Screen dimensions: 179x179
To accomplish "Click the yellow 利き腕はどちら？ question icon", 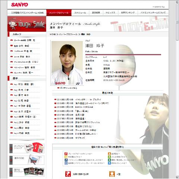I will 66,157.
